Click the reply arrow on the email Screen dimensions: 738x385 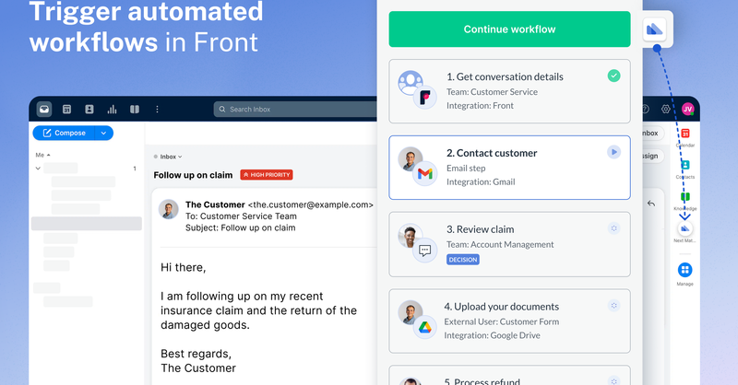coord(651,204)
